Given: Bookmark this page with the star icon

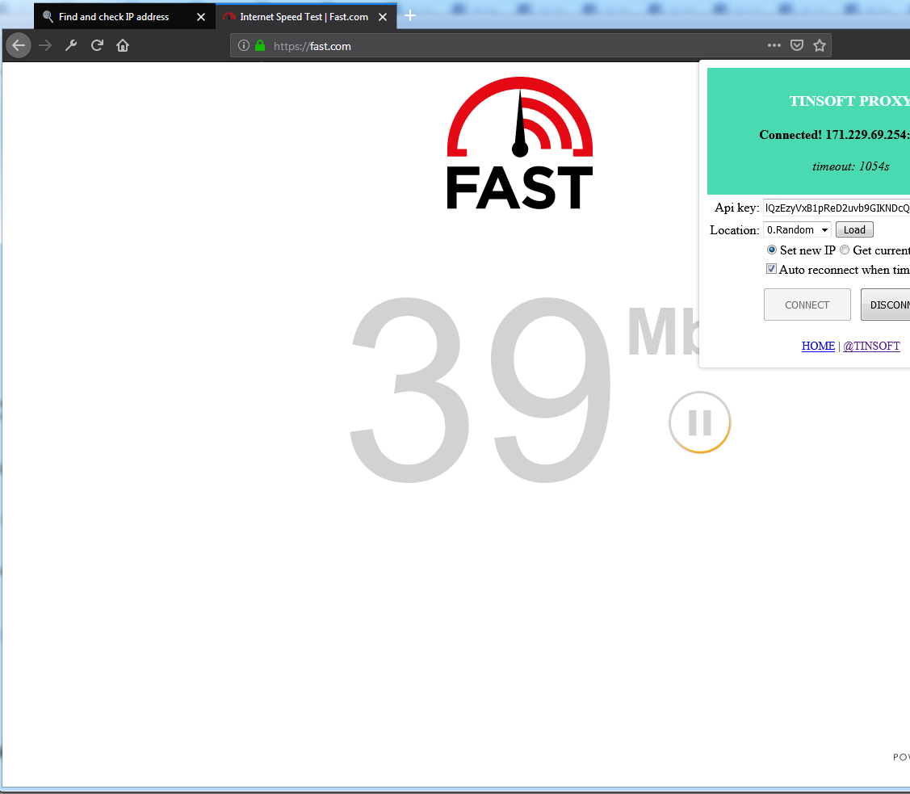Looking at the screenshot, I should coord(820,45).
